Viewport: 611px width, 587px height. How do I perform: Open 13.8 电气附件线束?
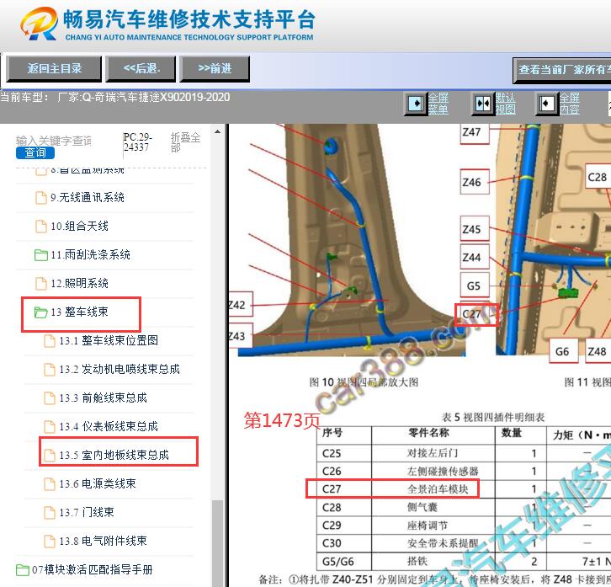104,542
